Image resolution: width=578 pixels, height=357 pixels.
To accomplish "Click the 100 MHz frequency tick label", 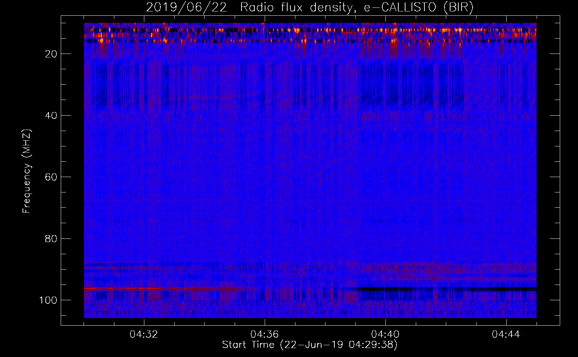I will [x=48, y=300].
